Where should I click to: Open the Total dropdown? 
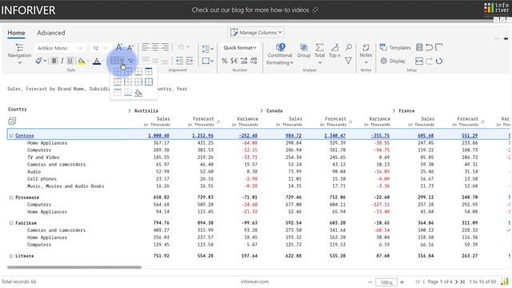click(x=320, y=54)
